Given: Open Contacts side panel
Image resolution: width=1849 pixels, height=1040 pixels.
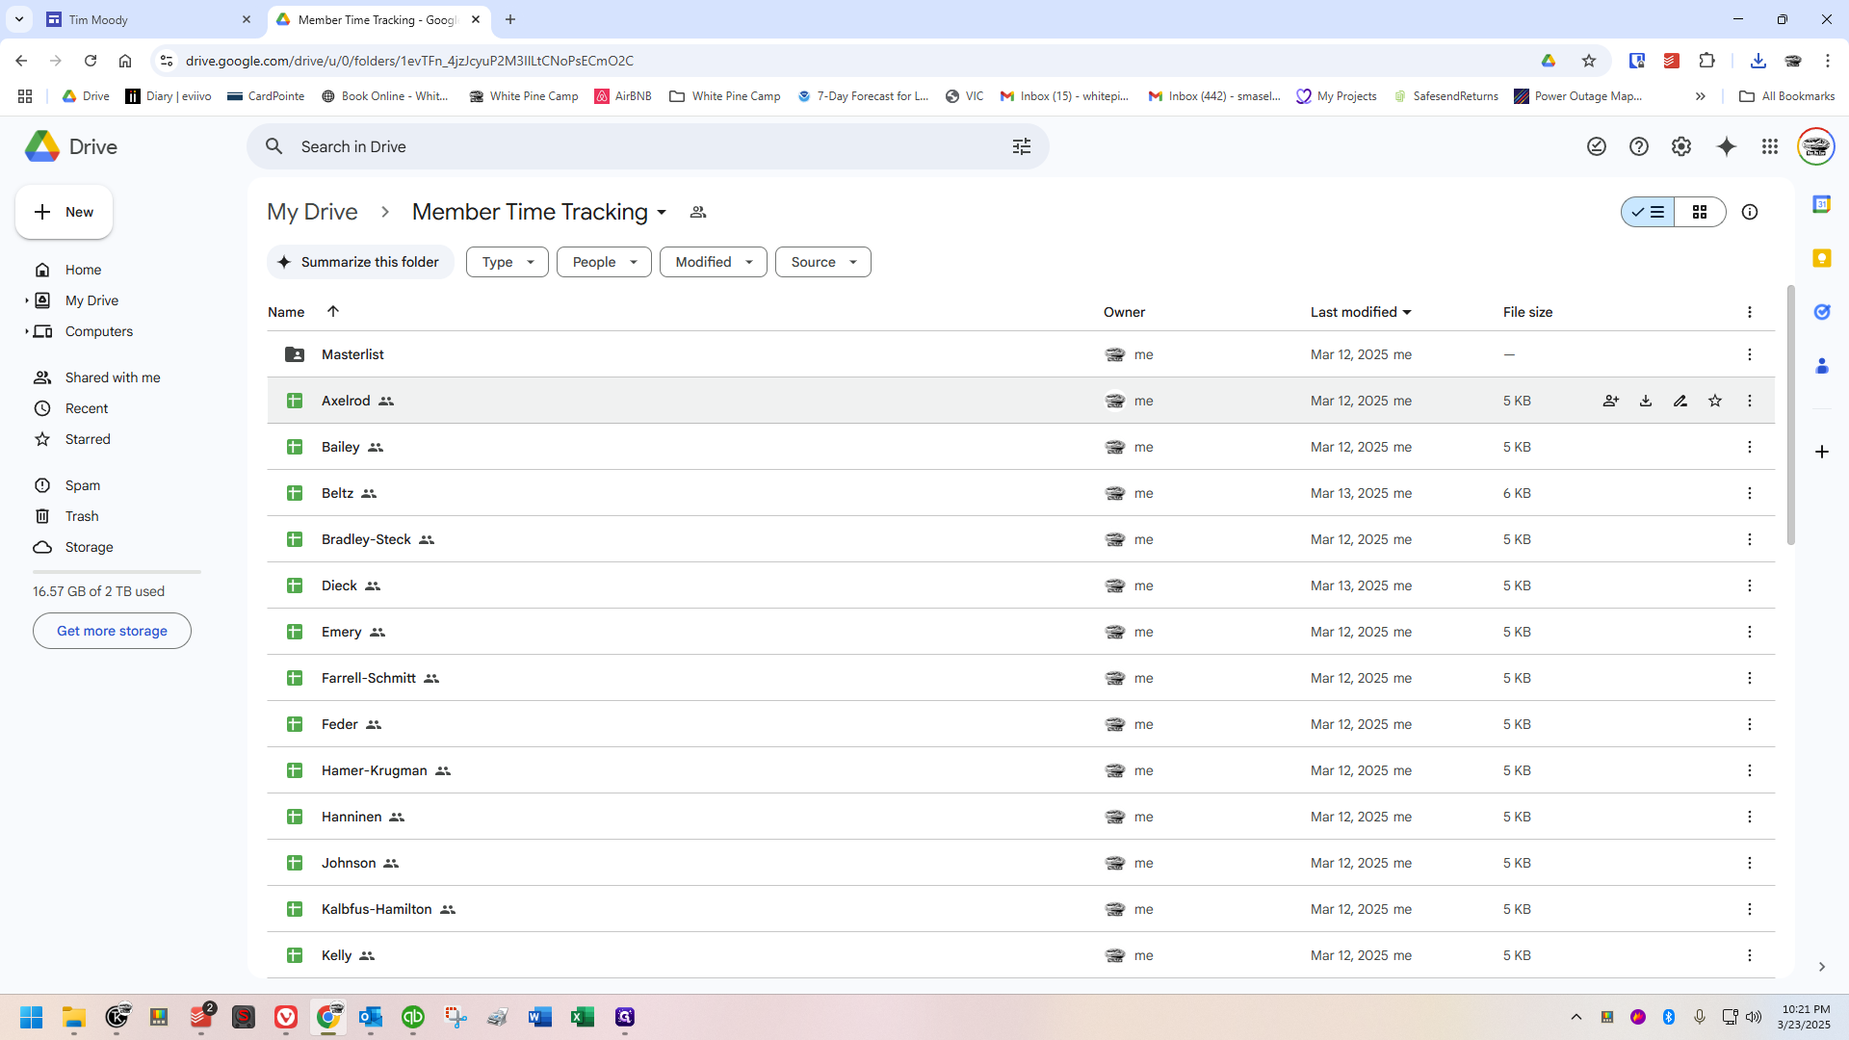Looking at the screenshot, I should [1822, 366].
